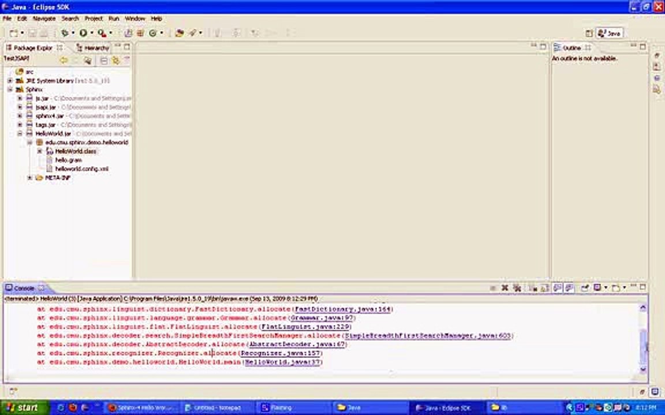Select the src folder in tree
Screen dimensions: 665x415
click(x=25, y=71)
